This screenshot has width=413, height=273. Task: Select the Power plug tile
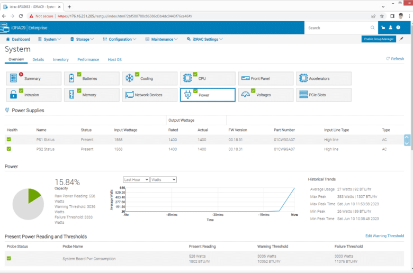click(208, 95)
